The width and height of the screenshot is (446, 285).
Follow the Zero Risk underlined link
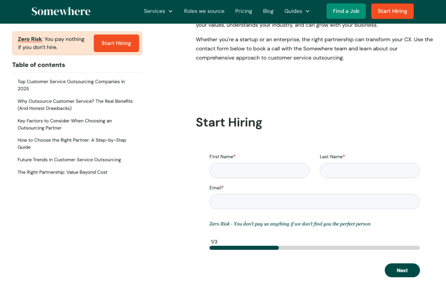click(x=30, y=39)
